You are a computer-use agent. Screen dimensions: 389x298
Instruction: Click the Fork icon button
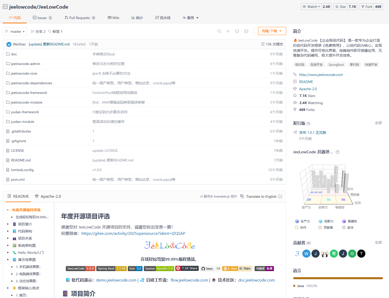[x=367, y=7]
